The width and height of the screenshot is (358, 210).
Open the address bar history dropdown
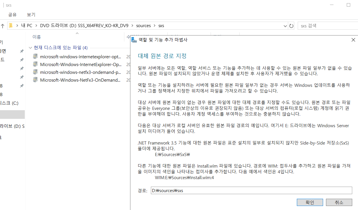click(285, 26)
